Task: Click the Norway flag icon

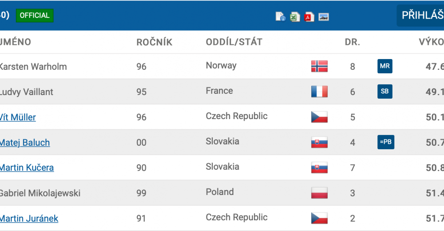Action: 319,66
